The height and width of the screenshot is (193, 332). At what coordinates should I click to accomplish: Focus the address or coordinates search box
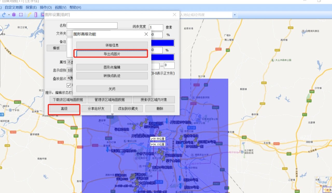[205, 15]
